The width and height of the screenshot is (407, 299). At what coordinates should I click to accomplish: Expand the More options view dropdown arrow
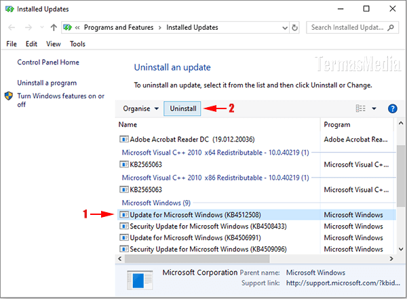374,108
